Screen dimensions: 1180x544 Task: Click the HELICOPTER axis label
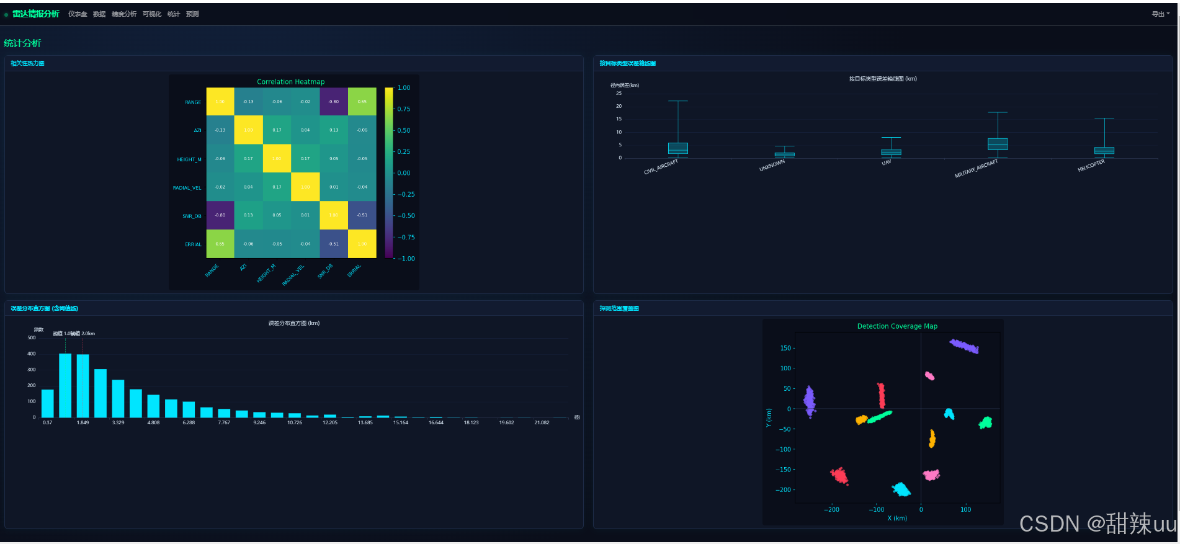tap(1091, 166)
